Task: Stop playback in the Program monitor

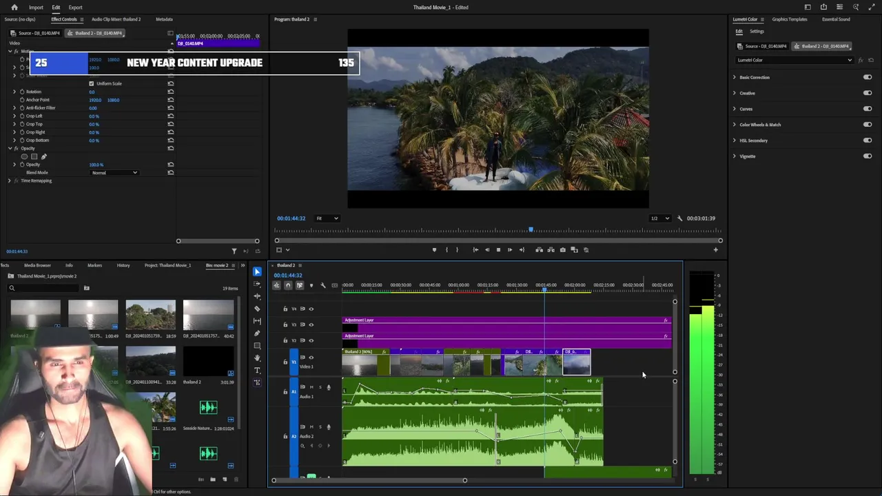Action: (x=498, y=250)
